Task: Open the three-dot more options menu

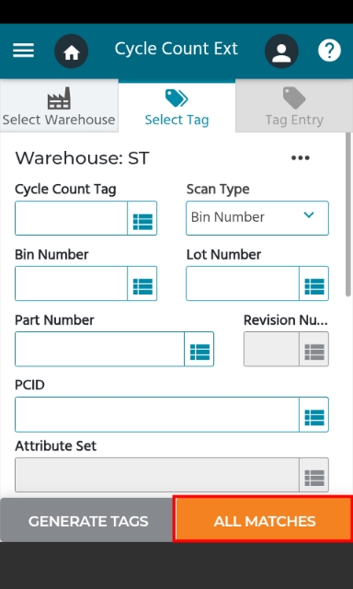Action: (301, 157)
